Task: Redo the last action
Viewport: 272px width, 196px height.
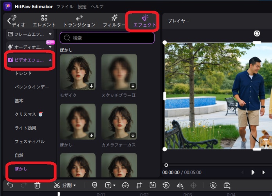Action: (x=23, y=185)
